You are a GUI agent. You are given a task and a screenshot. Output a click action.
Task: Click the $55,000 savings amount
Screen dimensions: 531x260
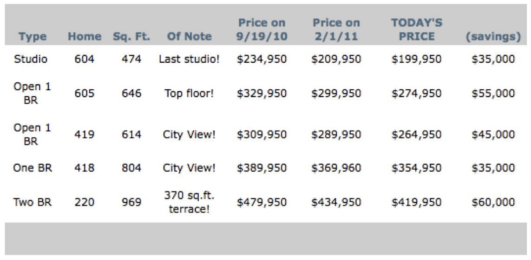pos(493,93)
